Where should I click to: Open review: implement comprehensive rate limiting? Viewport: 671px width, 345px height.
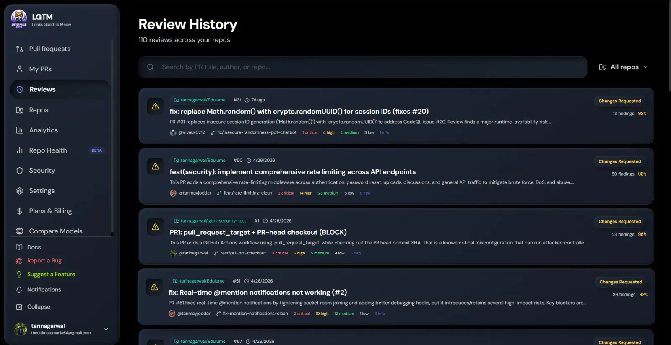click(x=293, y=172)
